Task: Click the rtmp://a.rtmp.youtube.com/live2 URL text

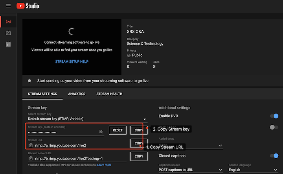Action: [60, 145]
